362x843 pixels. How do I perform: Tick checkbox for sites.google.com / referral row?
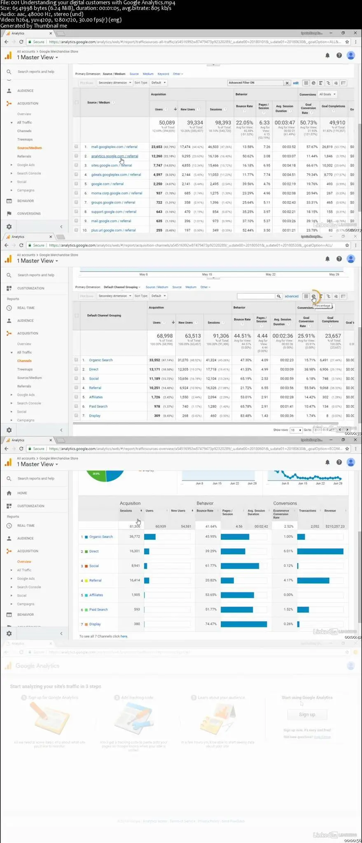point(76,165)
